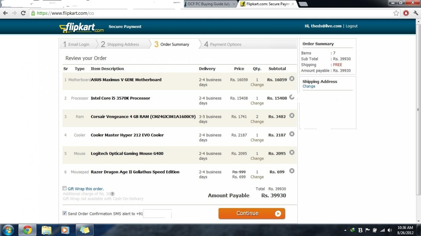The width and height of the screenshot is (421, 236).
Task: Reload the current page
Action: pyautogui.click(x=23, y=13)
